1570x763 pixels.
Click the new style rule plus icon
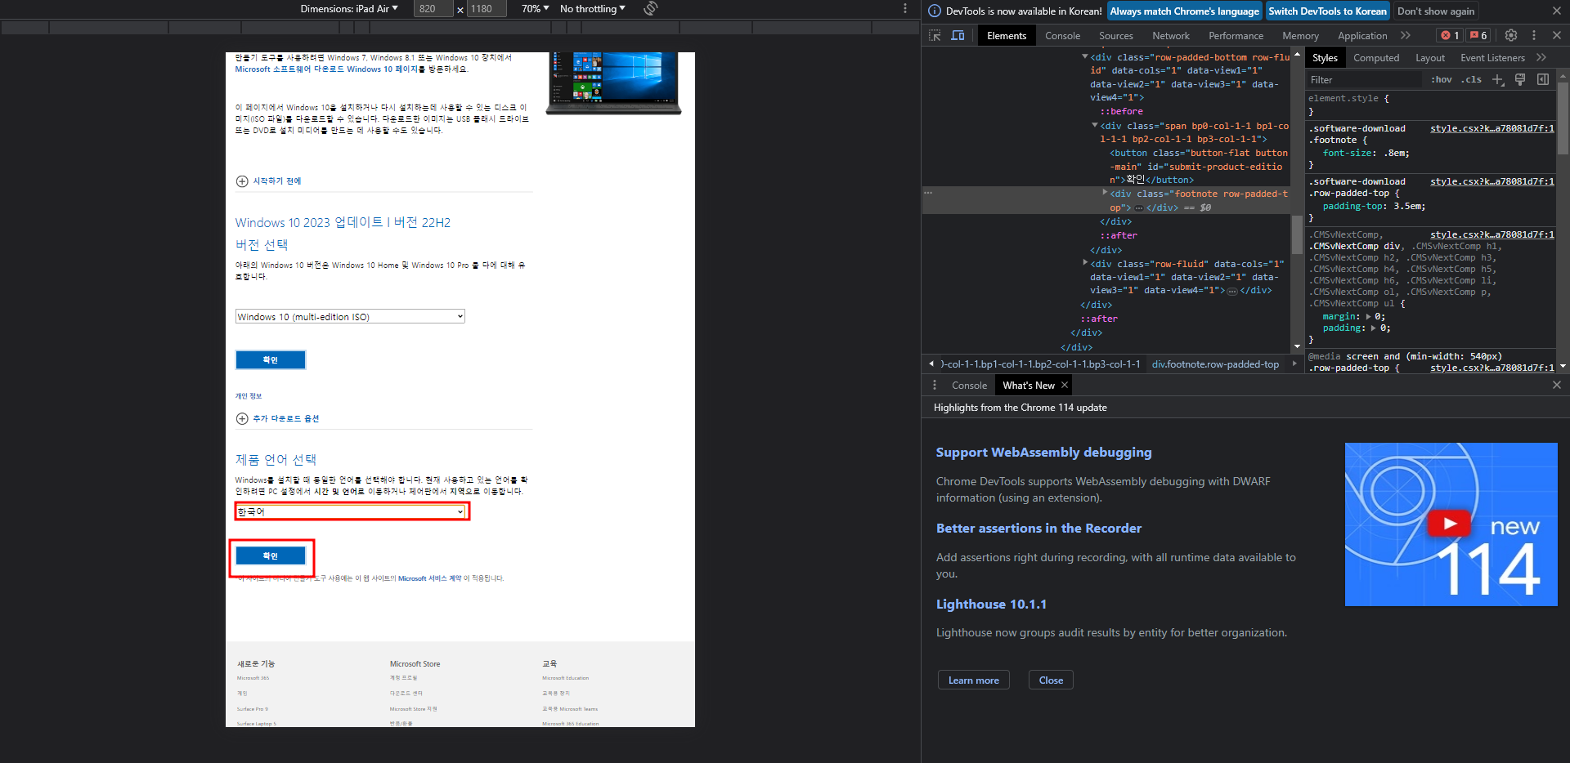tap(1498, 79)
